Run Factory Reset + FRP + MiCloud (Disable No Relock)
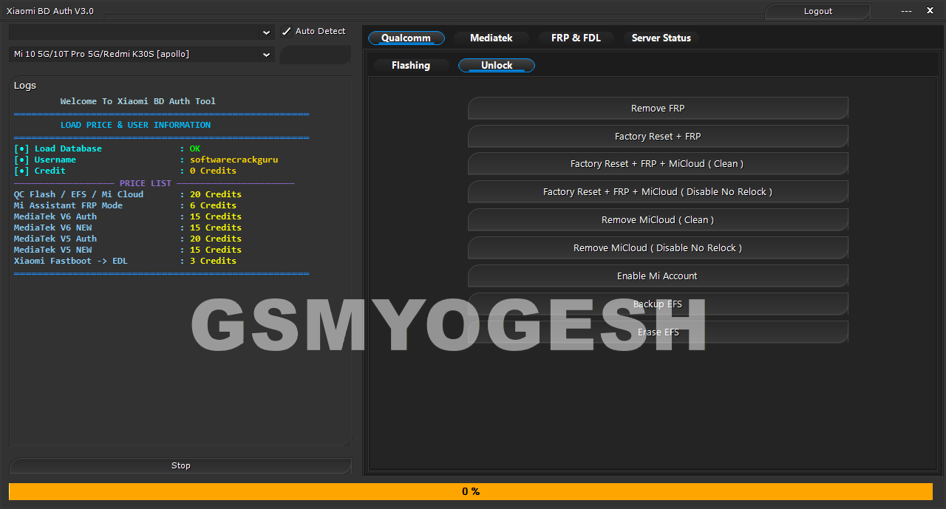Viewport: 946px width, 509px height. [658, 192]
